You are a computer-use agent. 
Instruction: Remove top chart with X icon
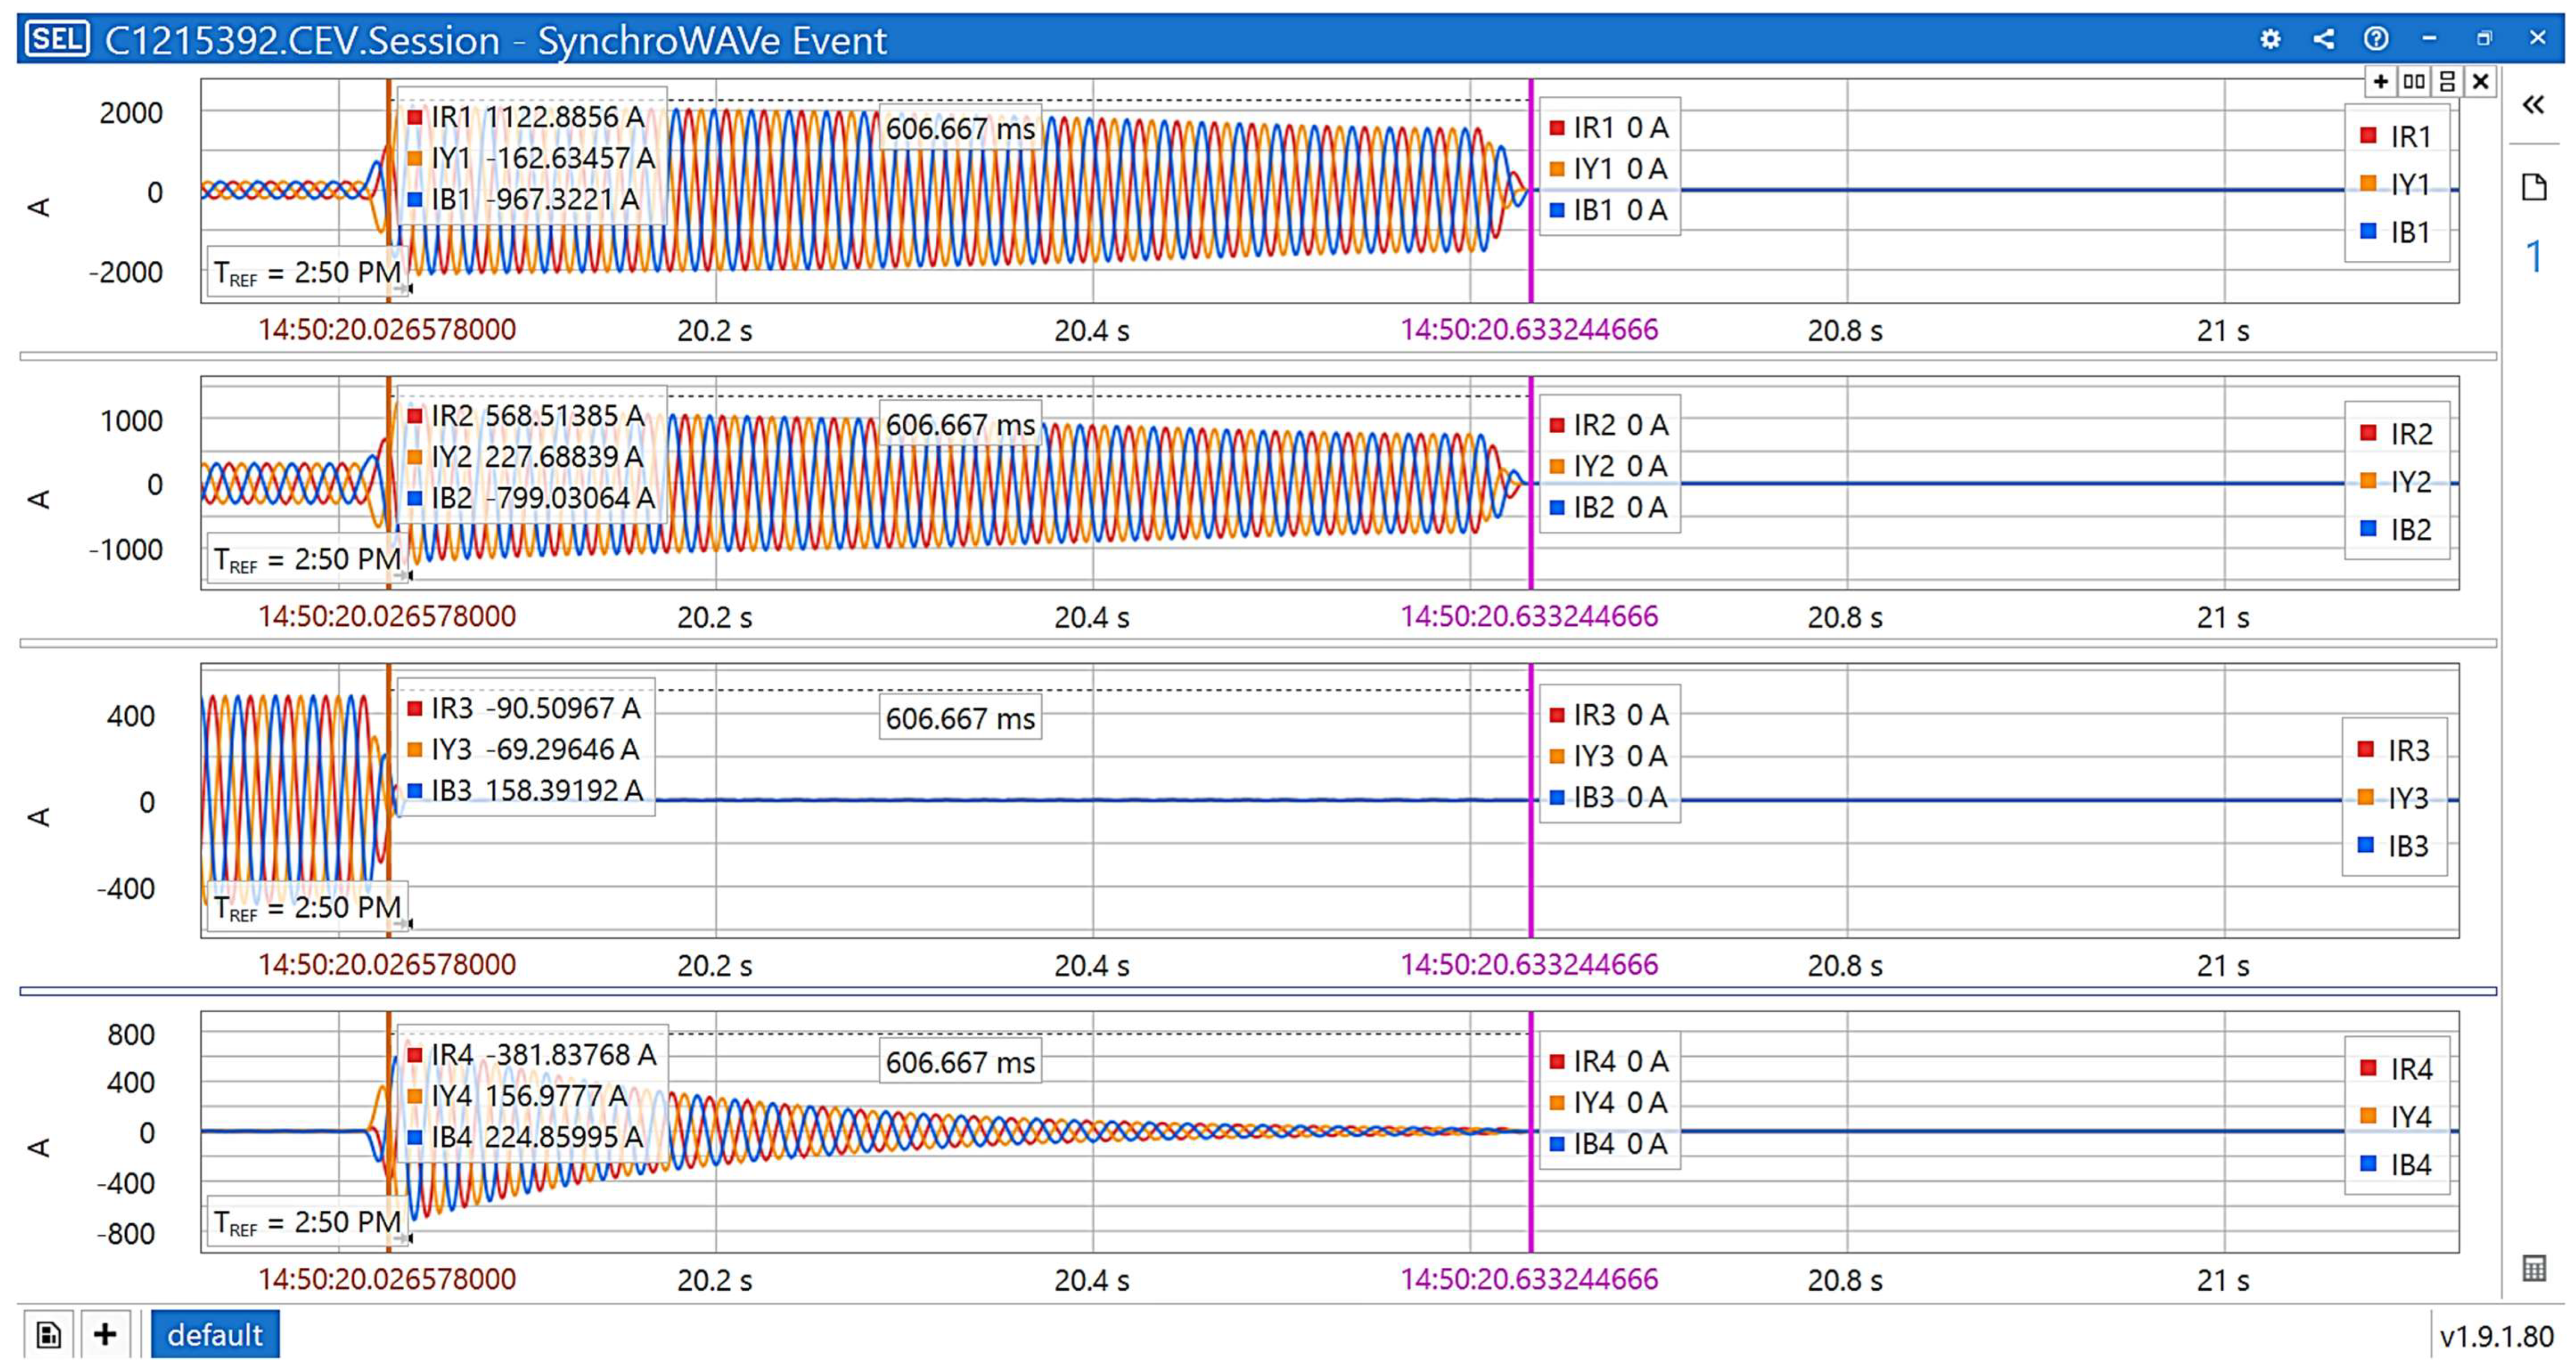2480,81
